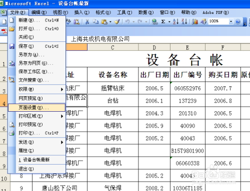This screenshot has height=191, width=250.
Task: Open the 视图(V) menu
Action: click(60, 12)
